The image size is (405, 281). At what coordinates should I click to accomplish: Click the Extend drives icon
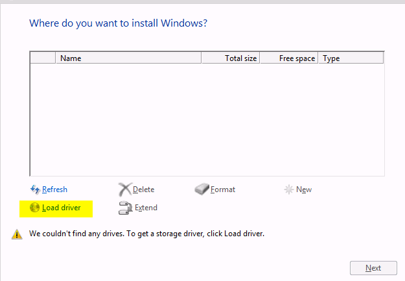pos(125,208)
